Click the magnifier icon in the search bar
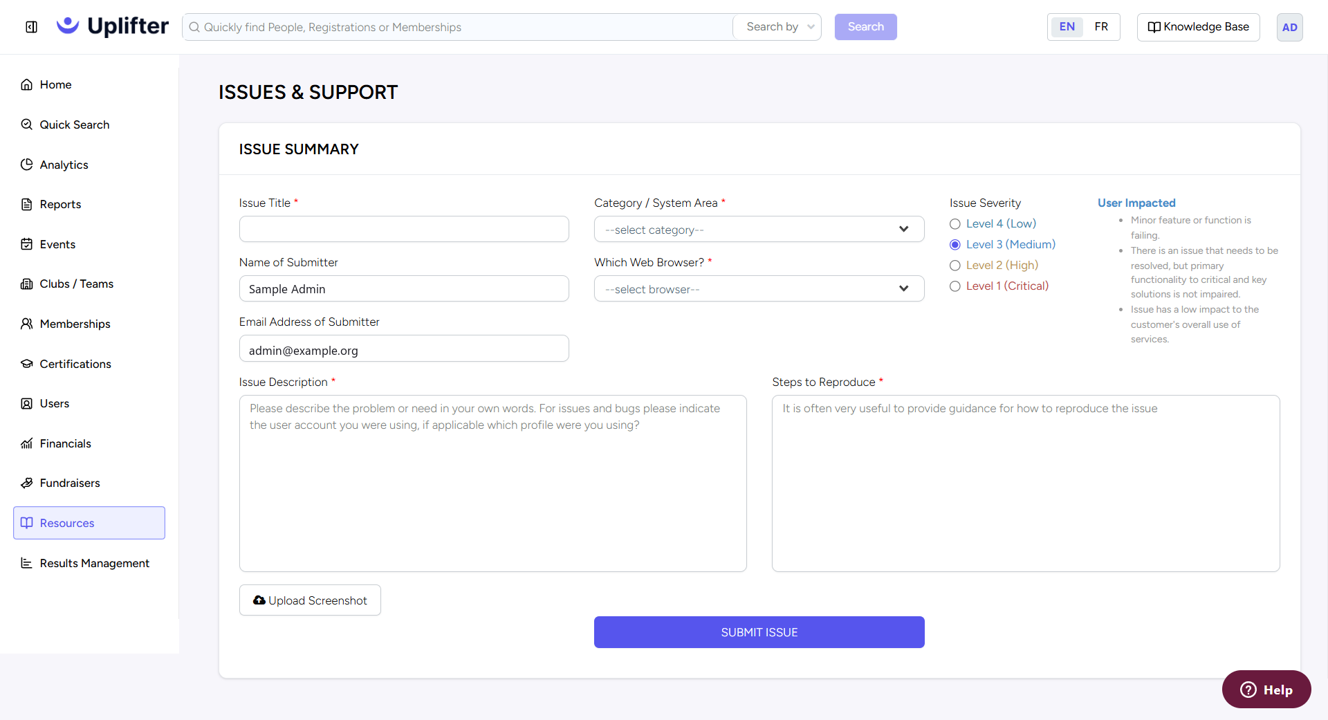1328x720 pixels. [194, 27]
